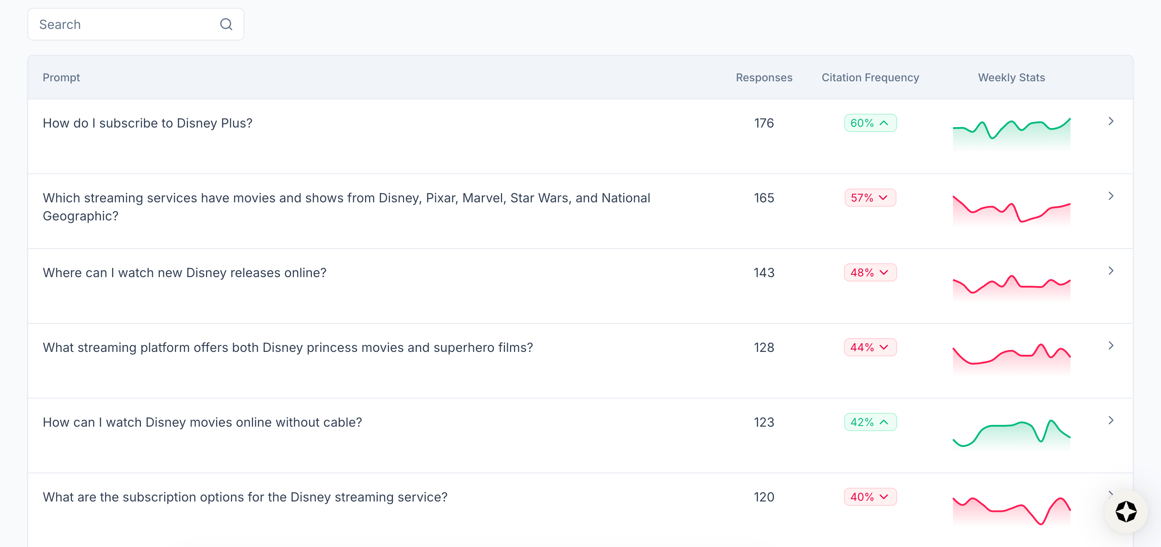Focus the Search input field
This screenshot has width=1161, height=547.
point(122,24)
